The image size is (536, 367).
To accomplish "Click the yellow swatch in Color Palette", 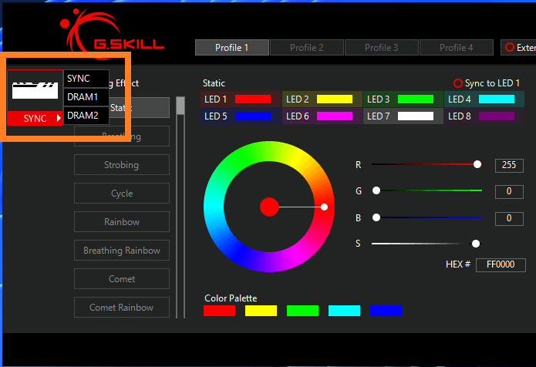I will [261, 311].
